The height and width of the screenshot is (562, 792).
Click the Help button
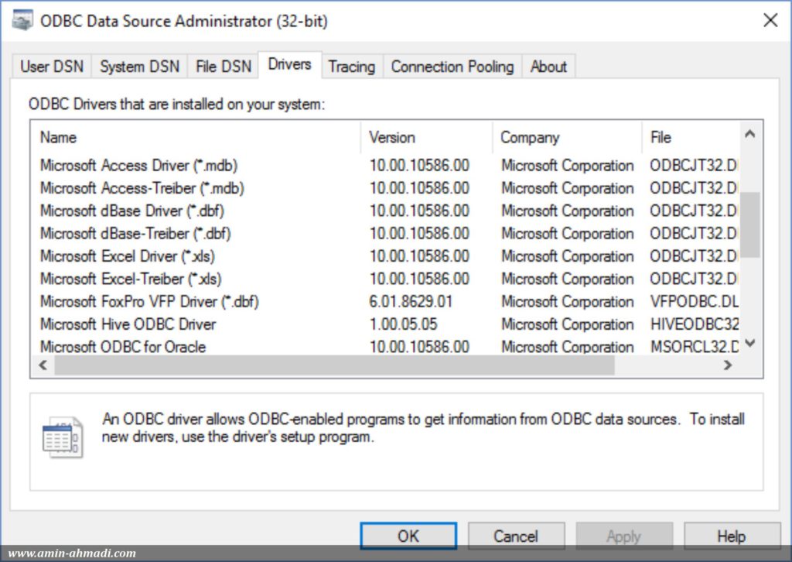[732, 536]
